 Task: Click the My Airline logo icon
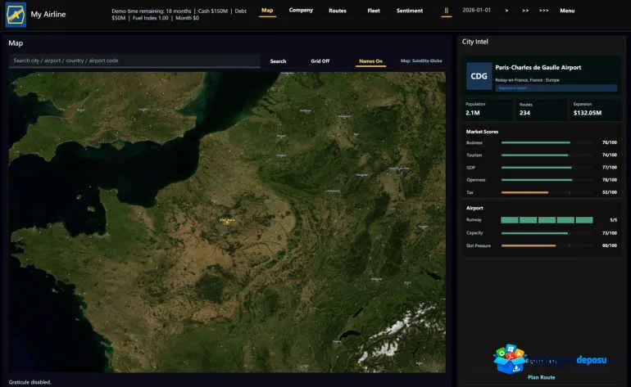(x=16, y=15)
